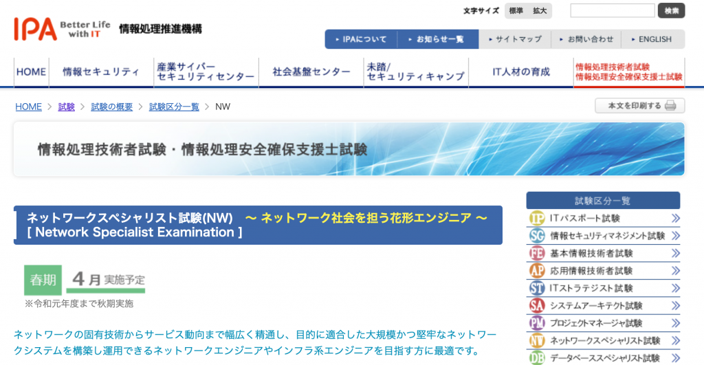
Task: Click the 情報処理技術者試験 banner image
Action: pyautogui.click(x=349, y=149)
